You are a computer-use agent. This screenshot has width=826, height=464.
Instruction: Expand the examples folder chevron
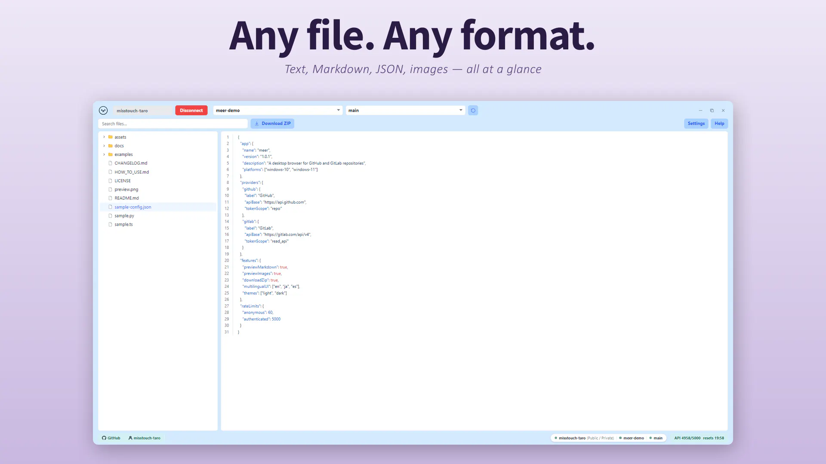point(104,155)
